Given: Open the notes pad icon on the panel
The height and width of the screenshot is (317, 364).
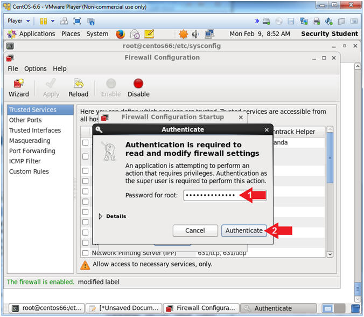Looking at the screenshot, I should [x=149, y=34].
